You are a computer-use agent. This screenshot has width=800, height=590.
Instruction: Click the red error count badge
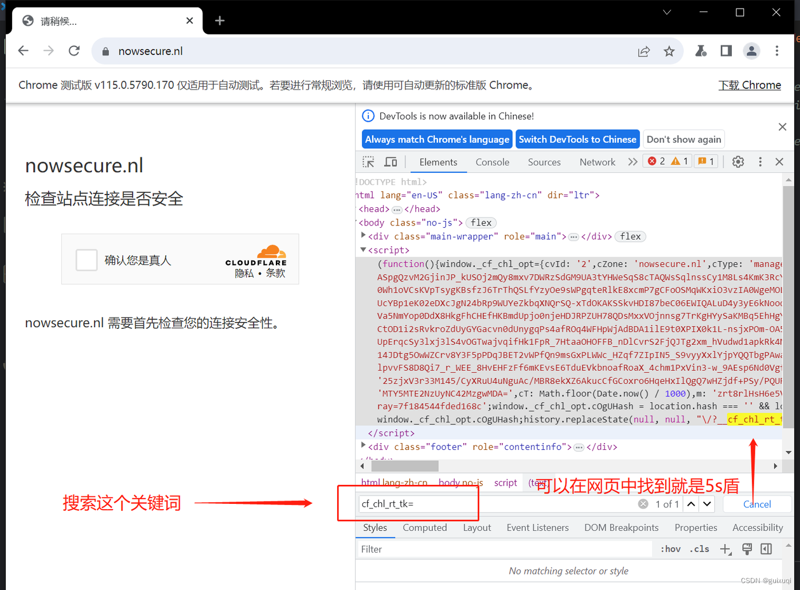pos(656,161)
